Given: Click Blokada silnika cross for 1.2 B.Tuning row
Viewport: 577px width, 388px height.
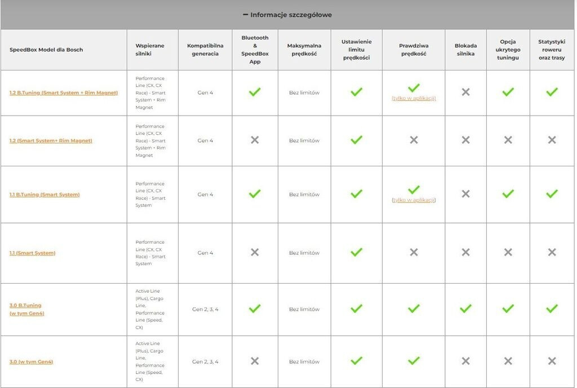Looking at the screenshot, I should point(465,92).
